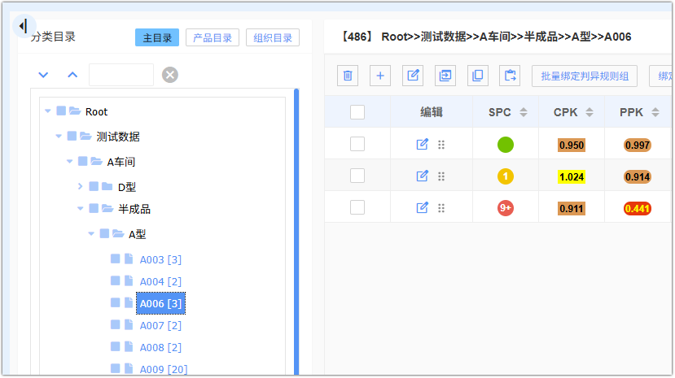Viewport: 675px width, 378px height.
Task: Click the copy toolbar icon
Action: 478,76
